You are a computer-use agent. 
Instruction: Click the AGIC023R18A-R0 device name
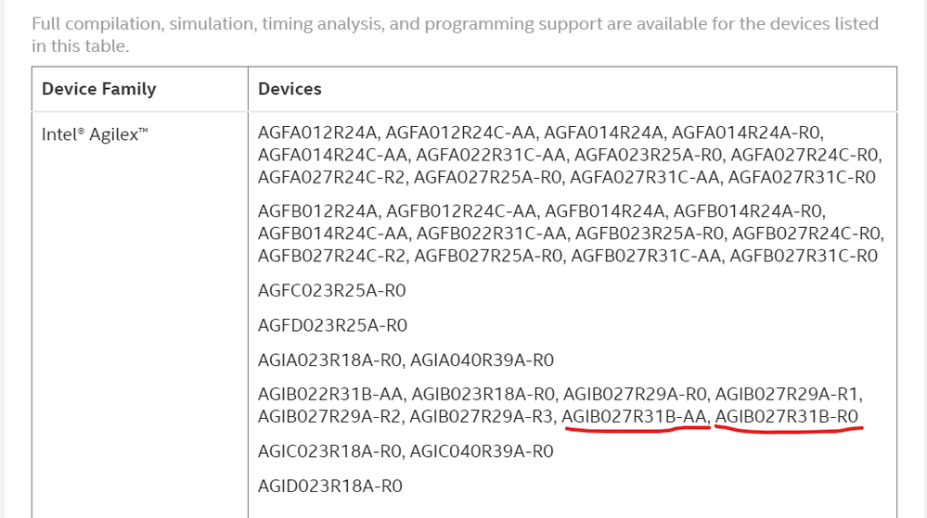[x=329, y=451]
